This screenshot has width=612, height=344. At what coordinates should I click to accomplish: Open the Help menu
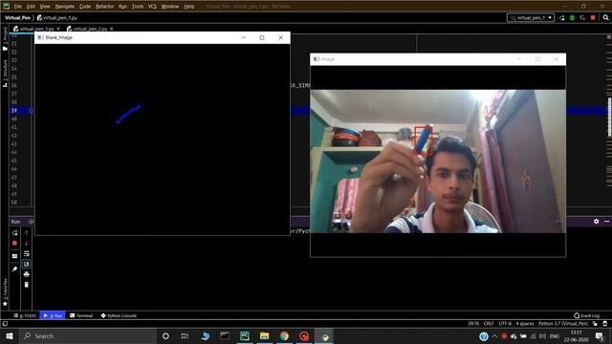tap(189, 7)
